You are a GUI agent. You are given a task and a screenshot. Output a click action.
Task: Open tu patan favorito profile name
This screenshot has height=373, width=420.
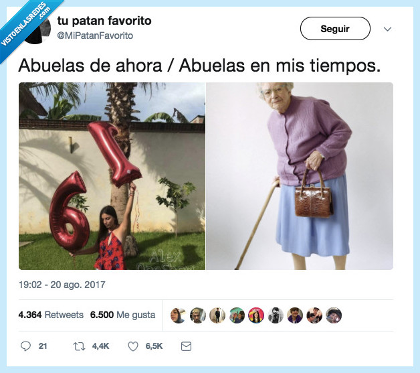(104, 21)
